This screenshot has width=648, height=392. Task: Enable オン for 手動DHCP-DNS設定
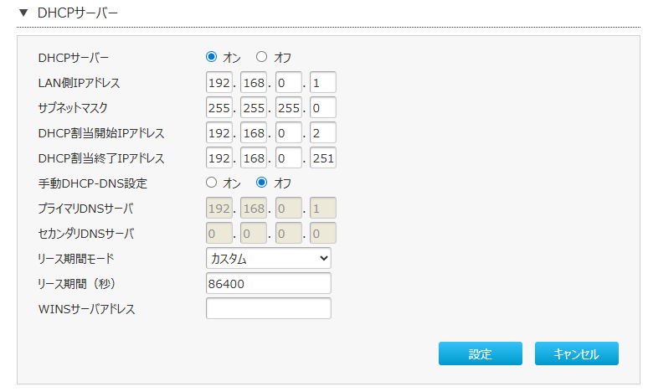[211, 183]
